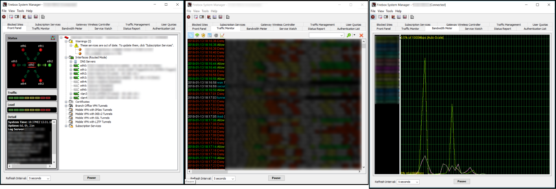The width and height of the screenshot is (556, 189).
Task: Click the green magnifier search icon
Action: [349, 35]
